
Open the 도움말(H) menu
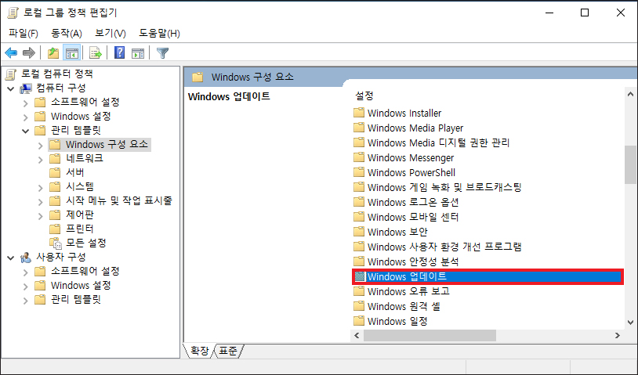tap(159, 34)
